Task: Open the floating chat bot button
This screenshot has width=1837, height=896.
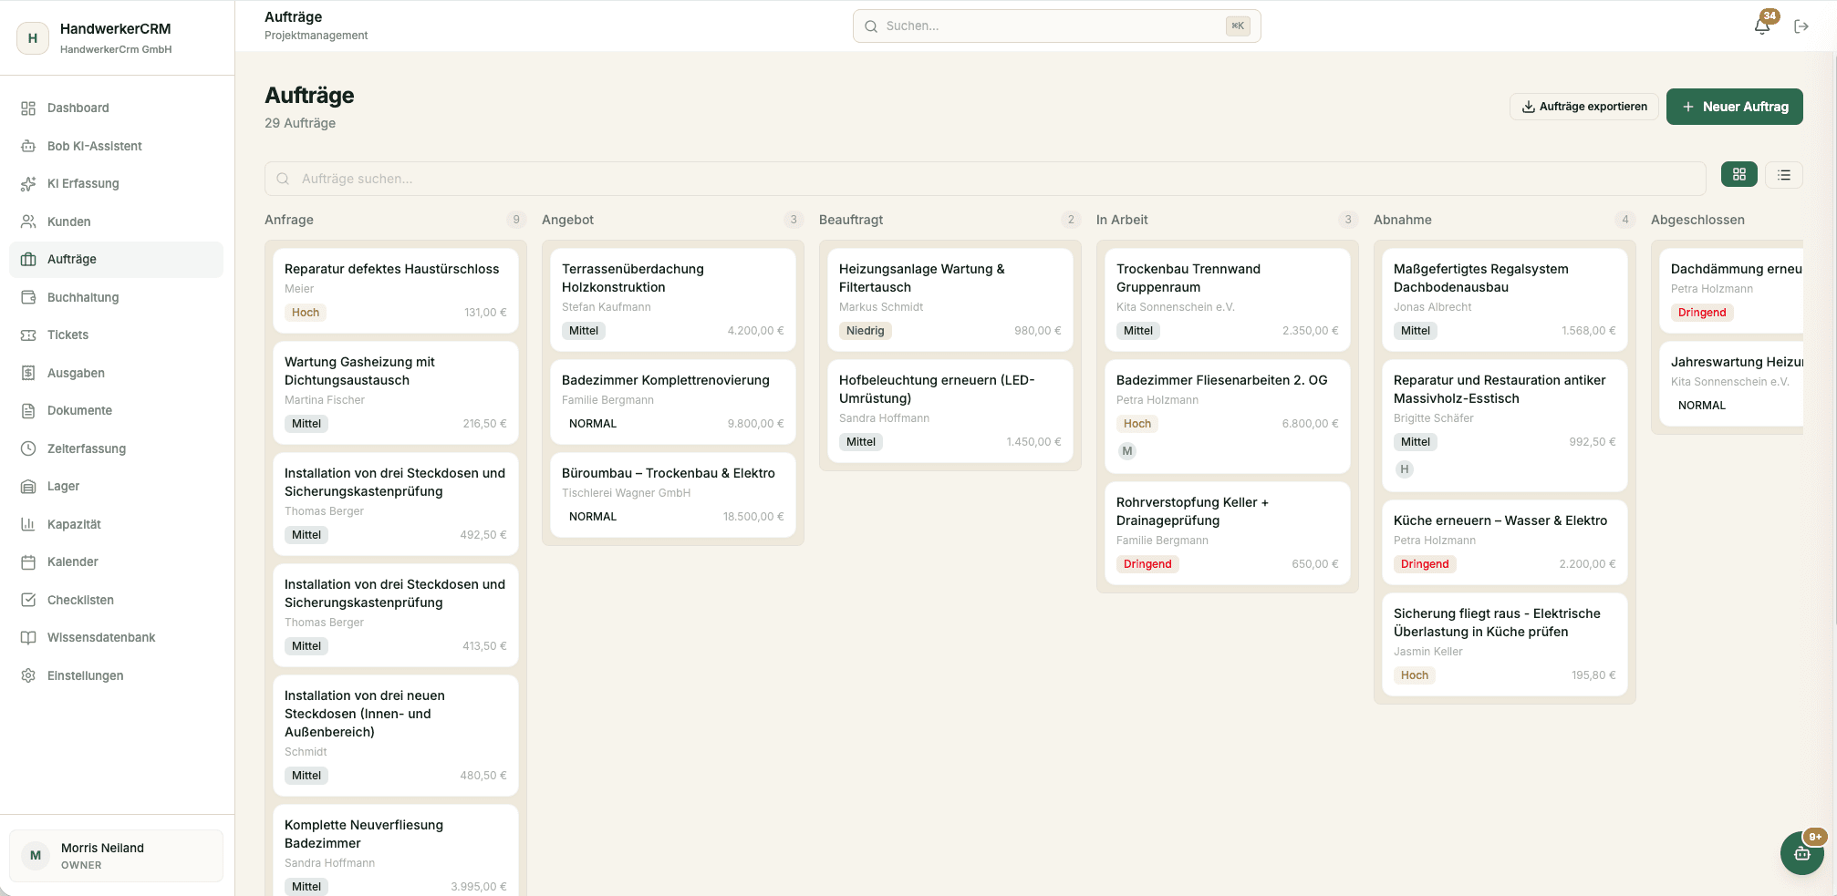Action: point(1802,853)
